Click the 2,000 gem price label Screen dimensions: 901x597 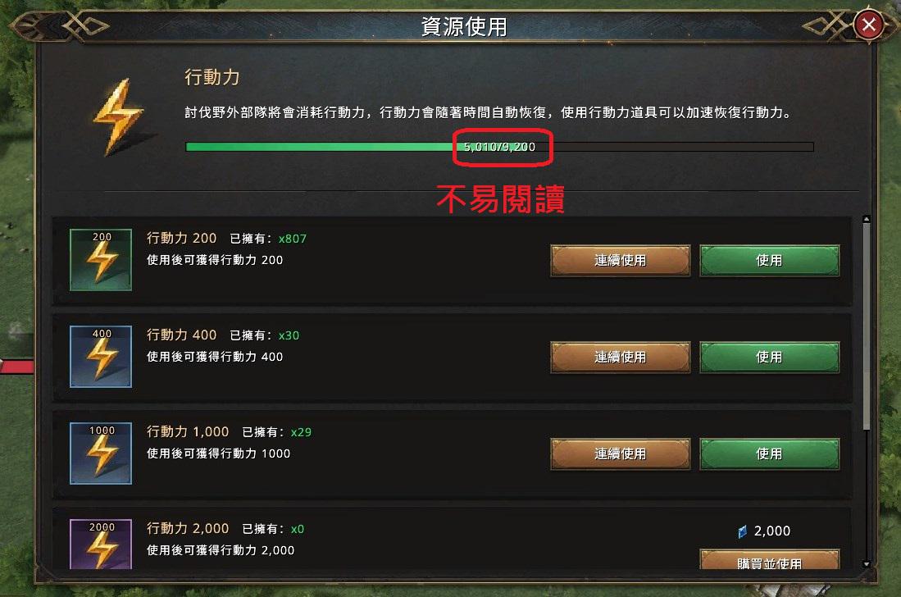click(x=771, y=531)
